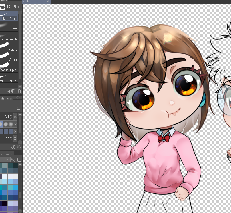Duplicate the current sub tool
Viewport: 231px width, 213px height.
13,91
